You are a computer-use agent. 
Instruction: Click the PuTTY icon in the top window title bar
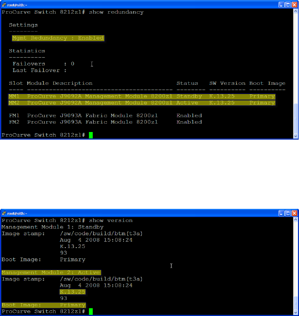click(4, 5)
